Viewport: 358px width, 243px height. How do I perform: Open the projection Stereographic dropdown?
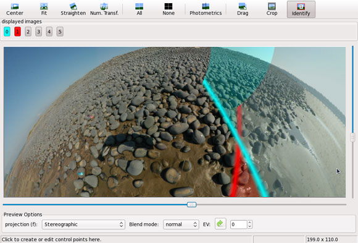[x=83, y=224]
